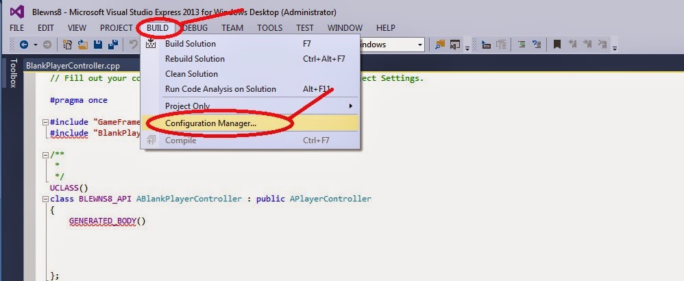
Task: Open the PROJECT menu
Action: [x=116, y=28]
